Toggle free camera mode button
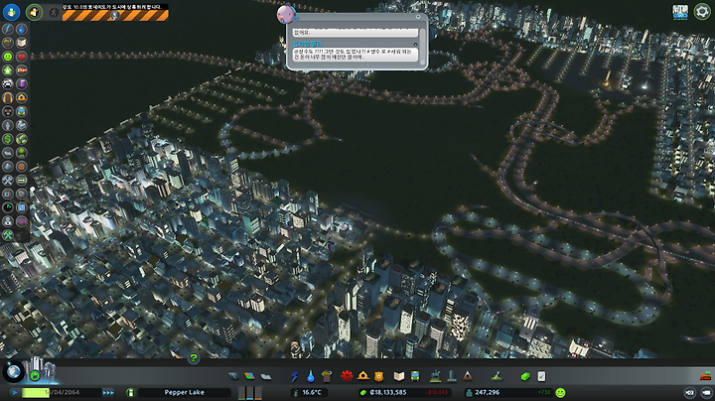Screen dimensions: 715x401 (690, 392)
